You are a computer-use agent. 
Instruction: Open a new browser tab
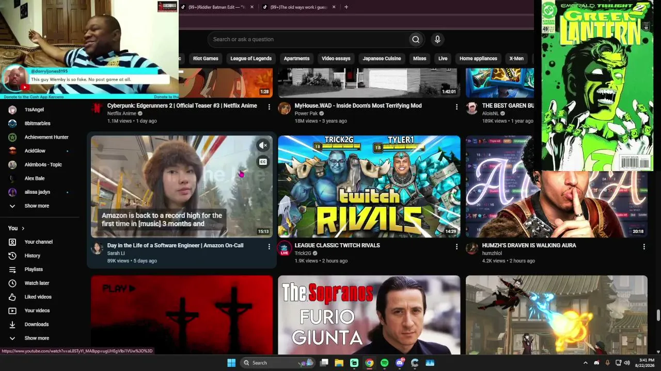click(x=346, y=7)
